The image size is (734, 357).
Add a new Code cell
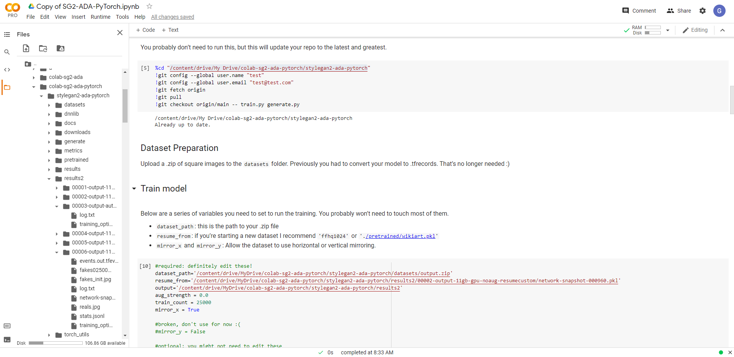pos(145,30)
